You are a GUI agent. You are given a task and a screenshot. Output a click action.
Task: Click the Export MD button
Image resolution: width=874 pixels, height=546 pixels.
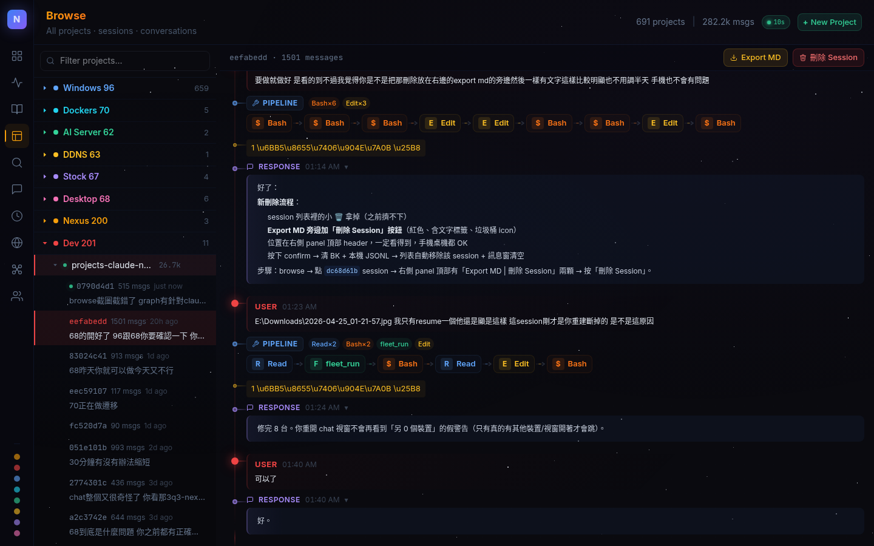(x=756, y=58)
